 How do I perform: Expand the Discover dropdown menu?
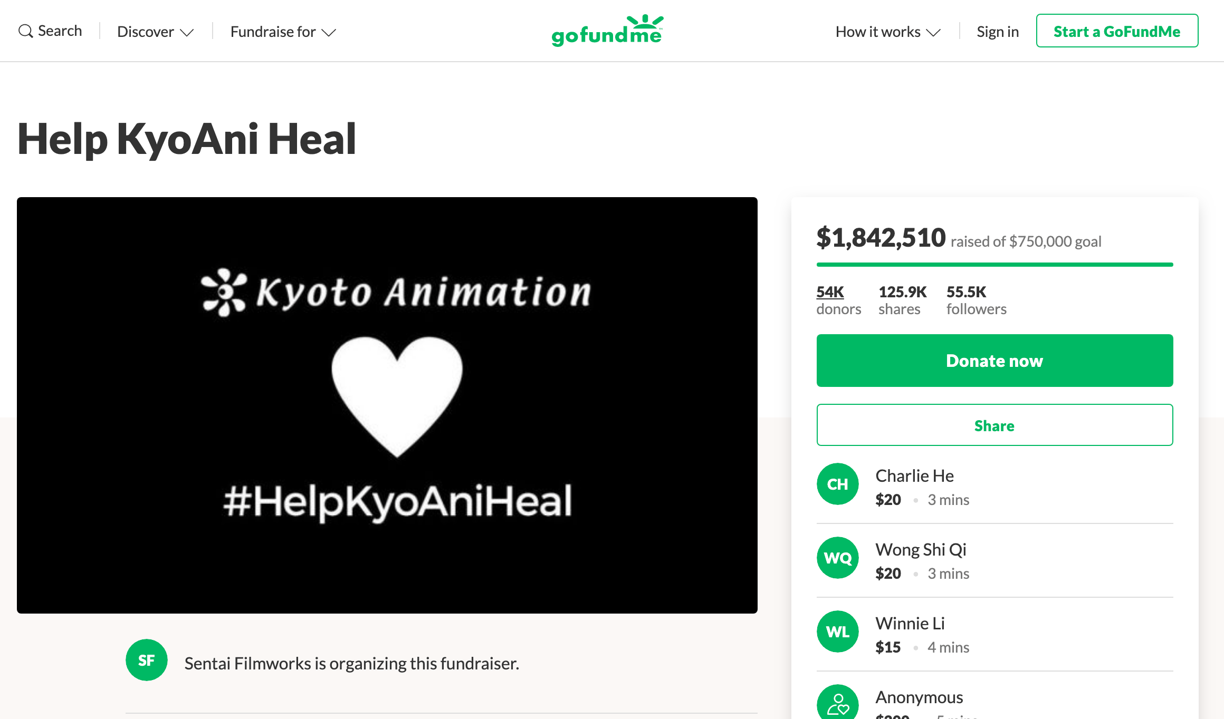[x=155, y=32]
